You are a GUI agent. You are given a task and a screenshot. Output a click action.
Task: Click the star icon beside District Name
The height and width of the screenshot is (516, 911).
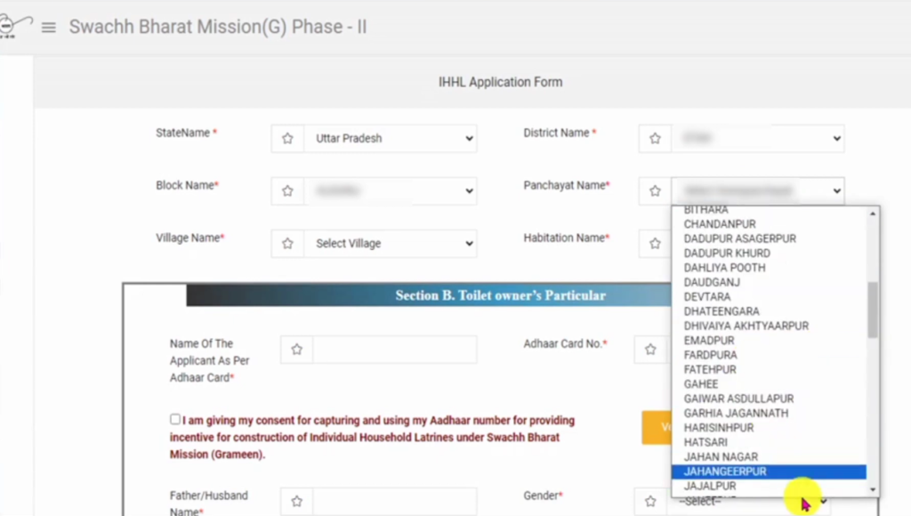[x=655, y=138]
